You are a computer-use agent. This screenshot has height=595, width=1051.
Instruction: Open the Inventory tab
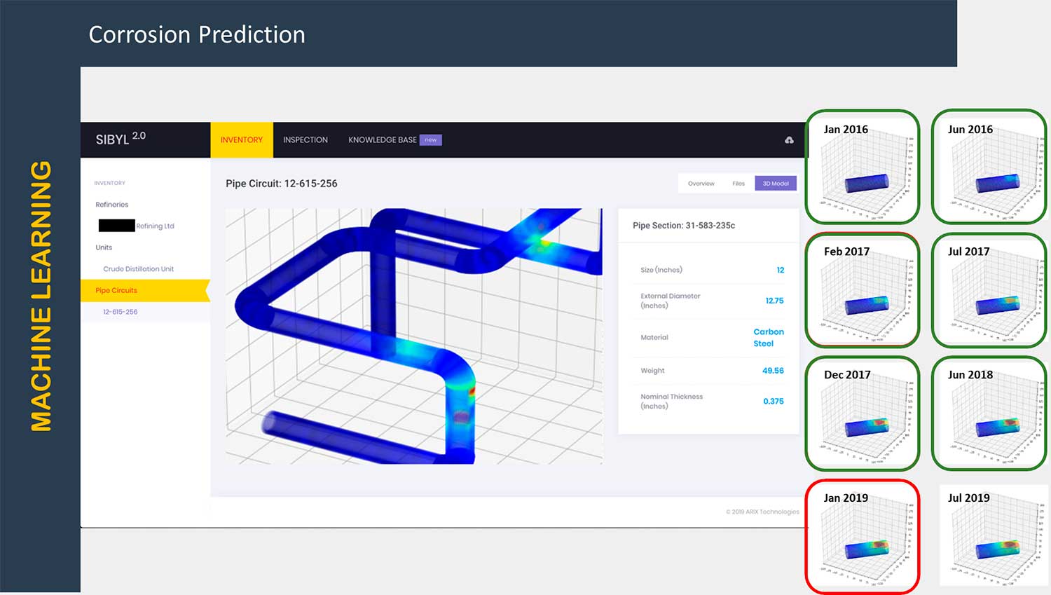click(x=241, y=140)
